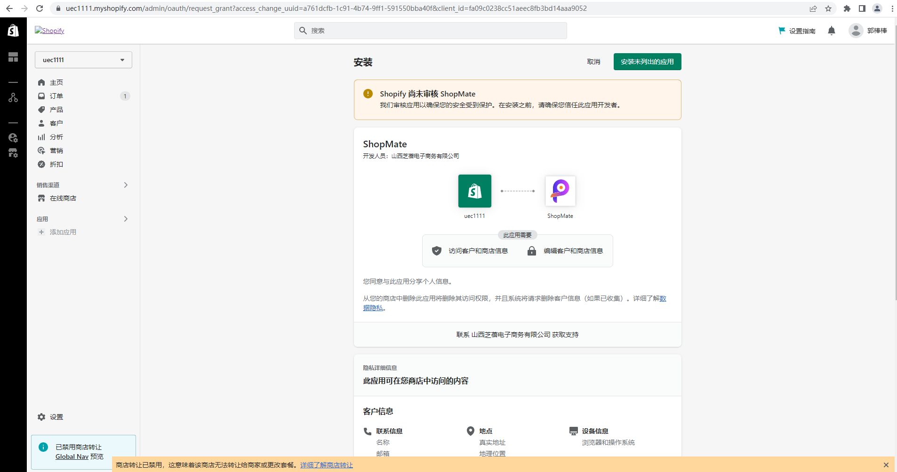Open 分析 in the sidebar
This screenshot has width=897, height=472.
pyautogui.click(x=56, y=137)
